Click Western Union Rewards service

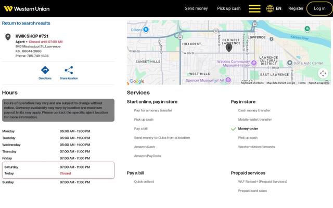coord(257,147)
